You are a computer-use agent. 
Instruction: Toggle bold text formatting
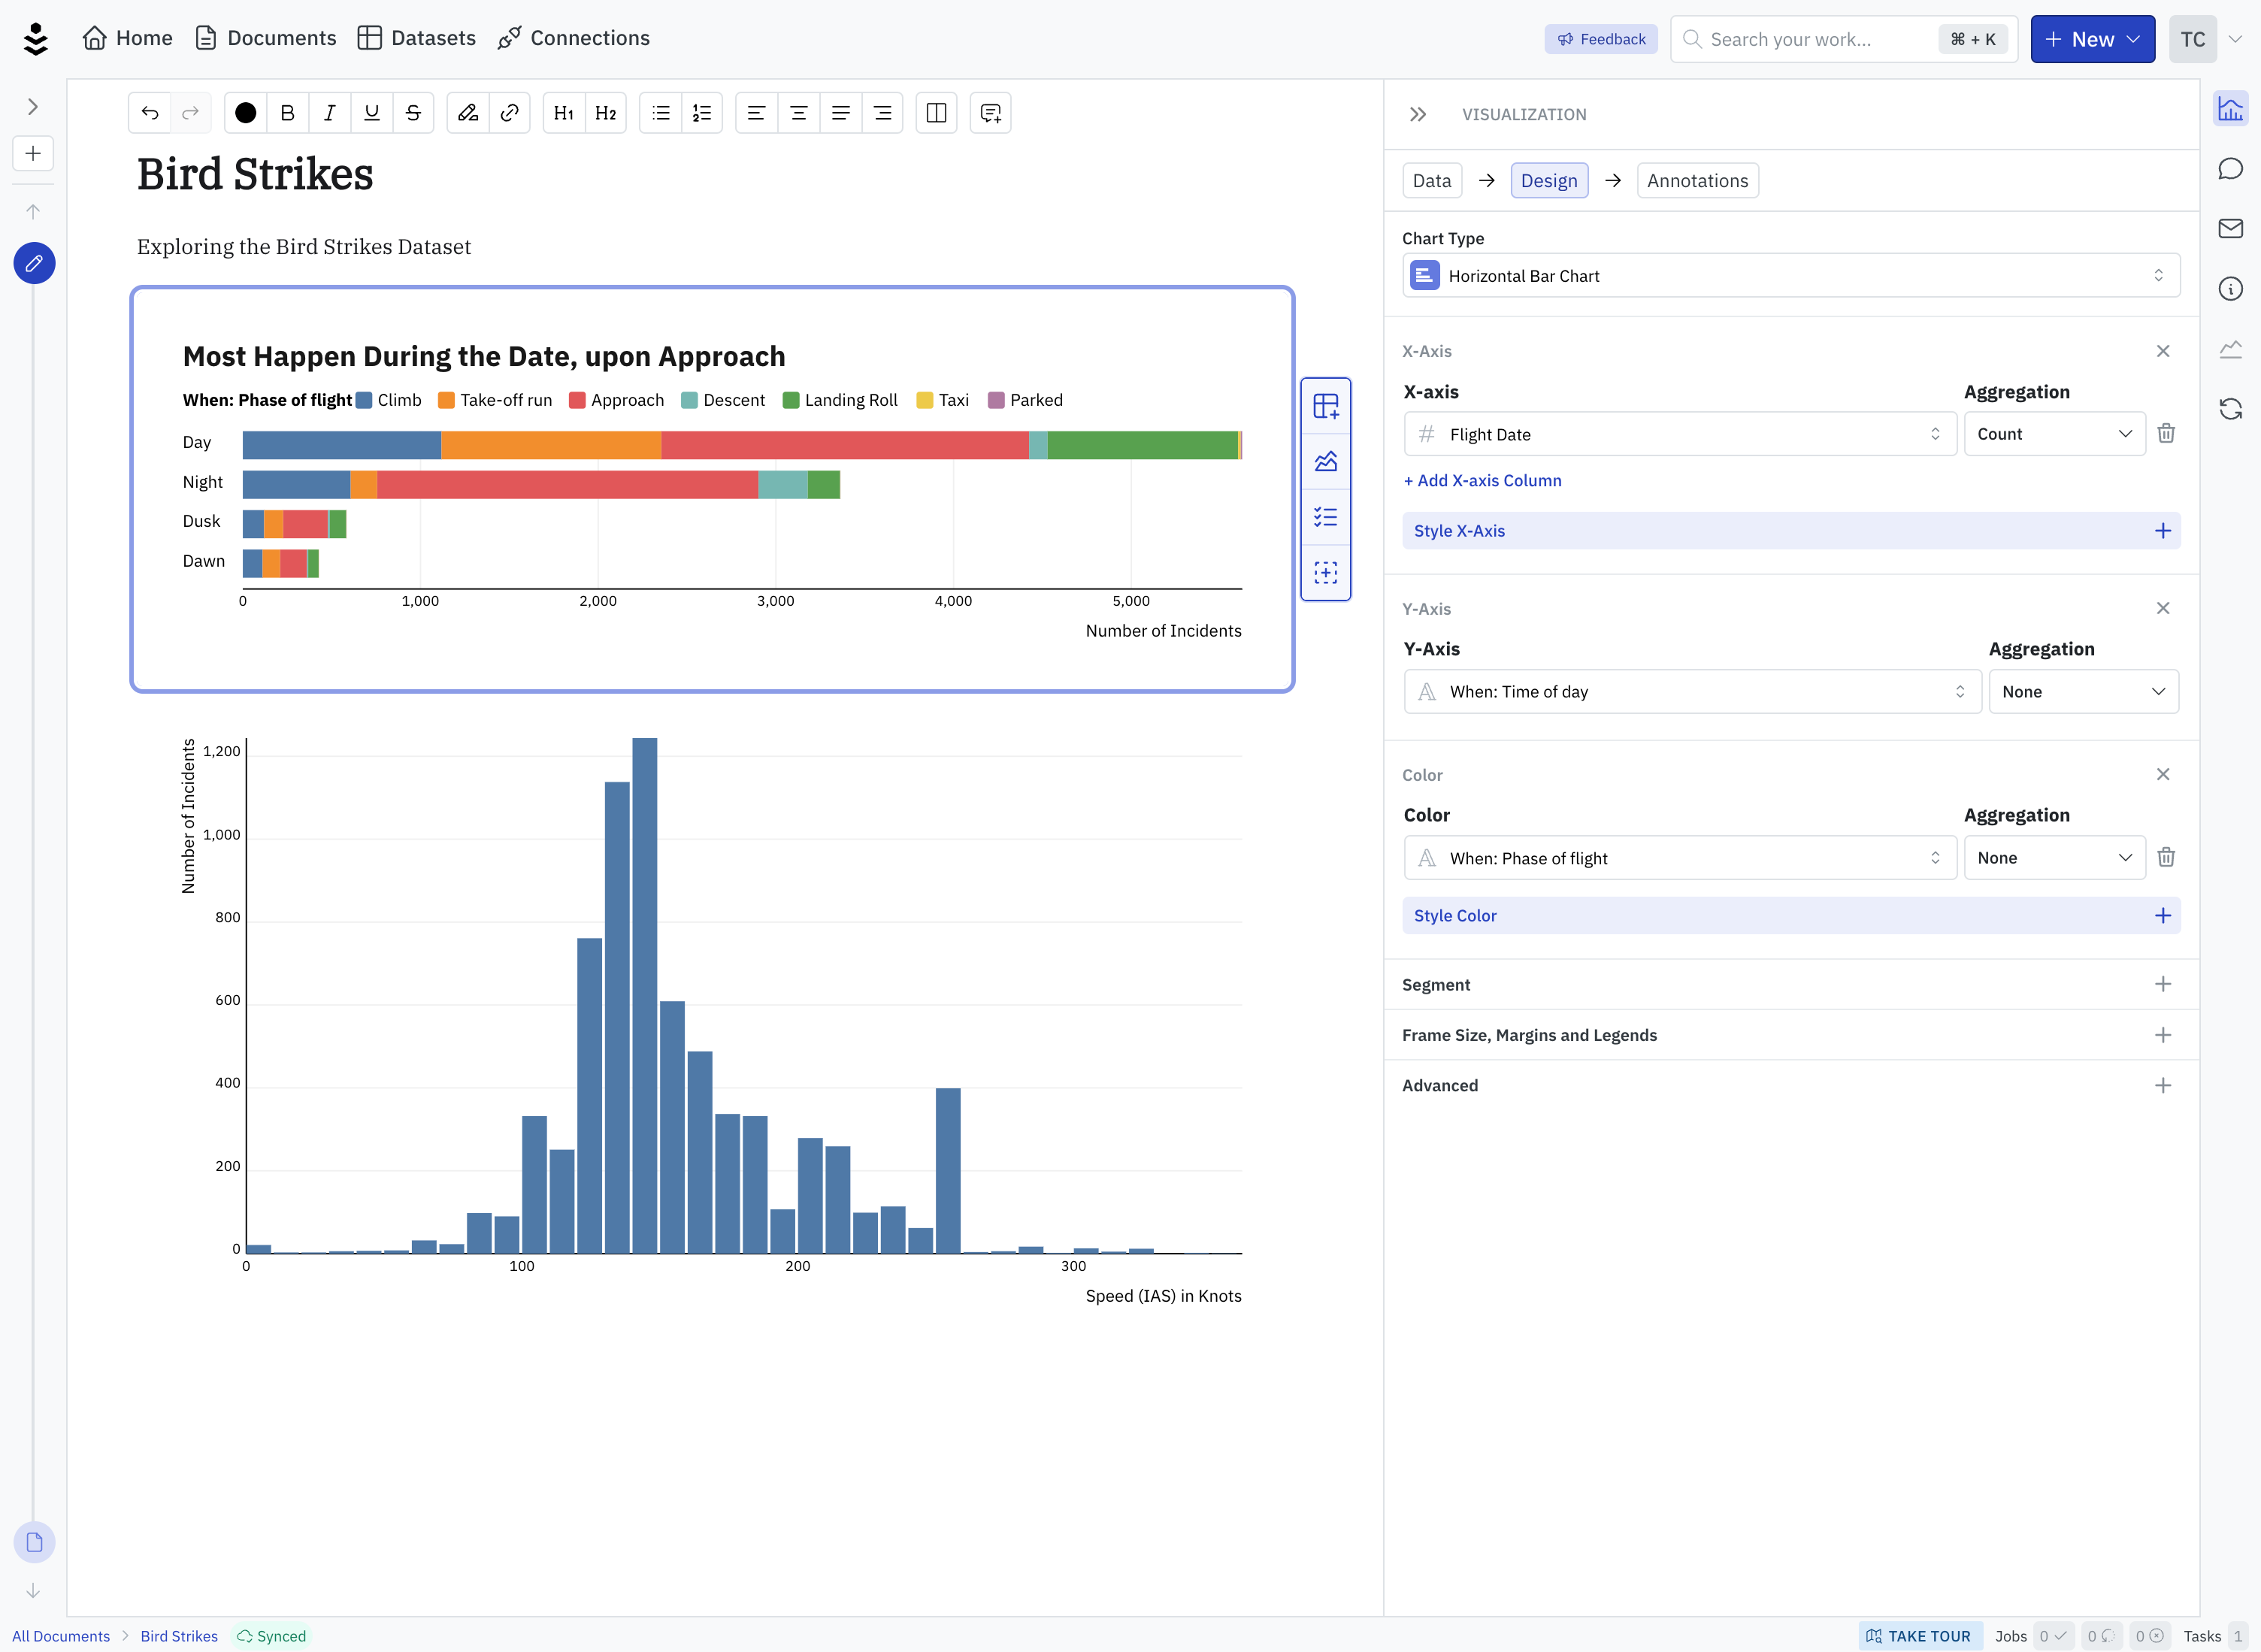(287, 113)
